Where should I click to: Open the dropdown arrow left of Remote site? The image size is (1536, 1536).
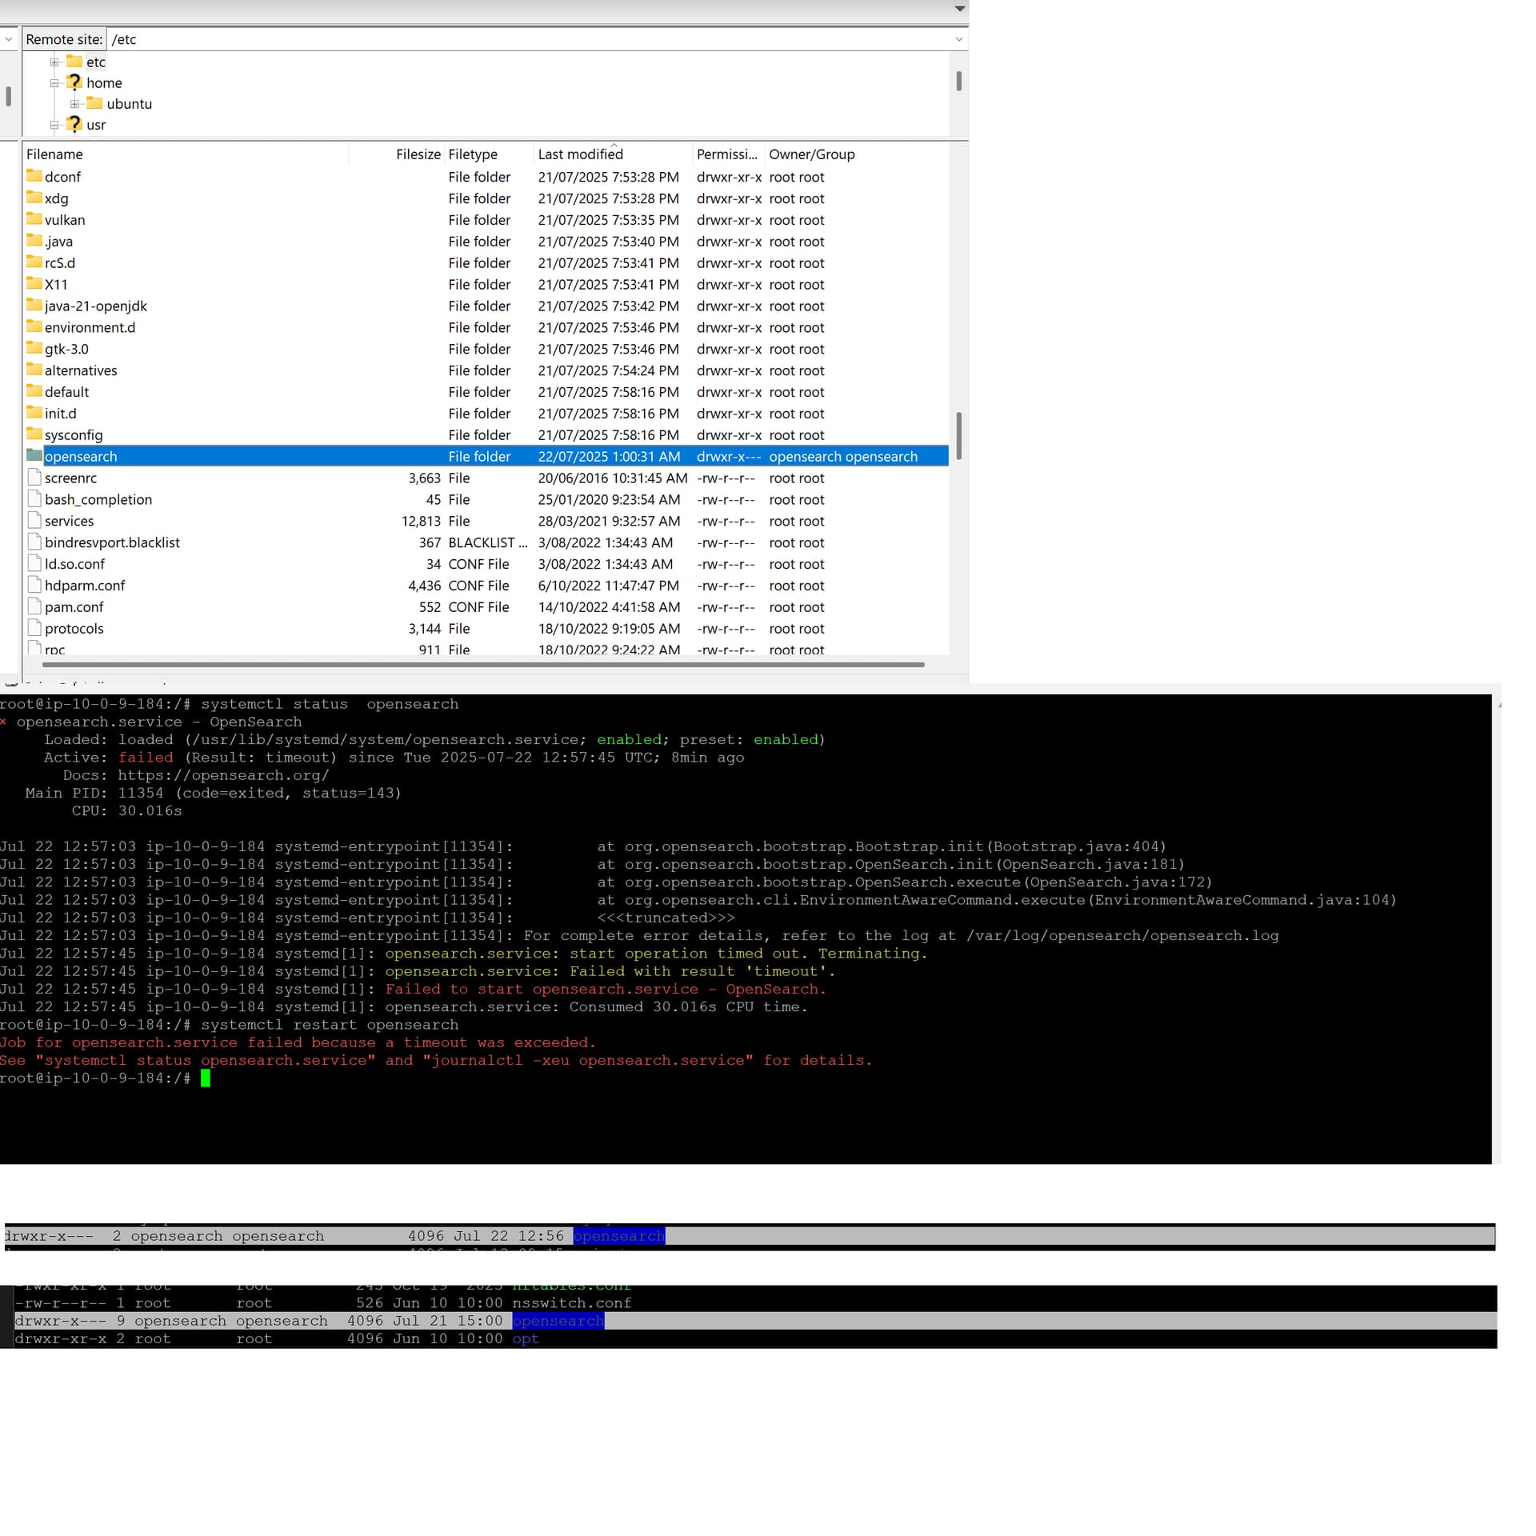[x=9, y=39]
